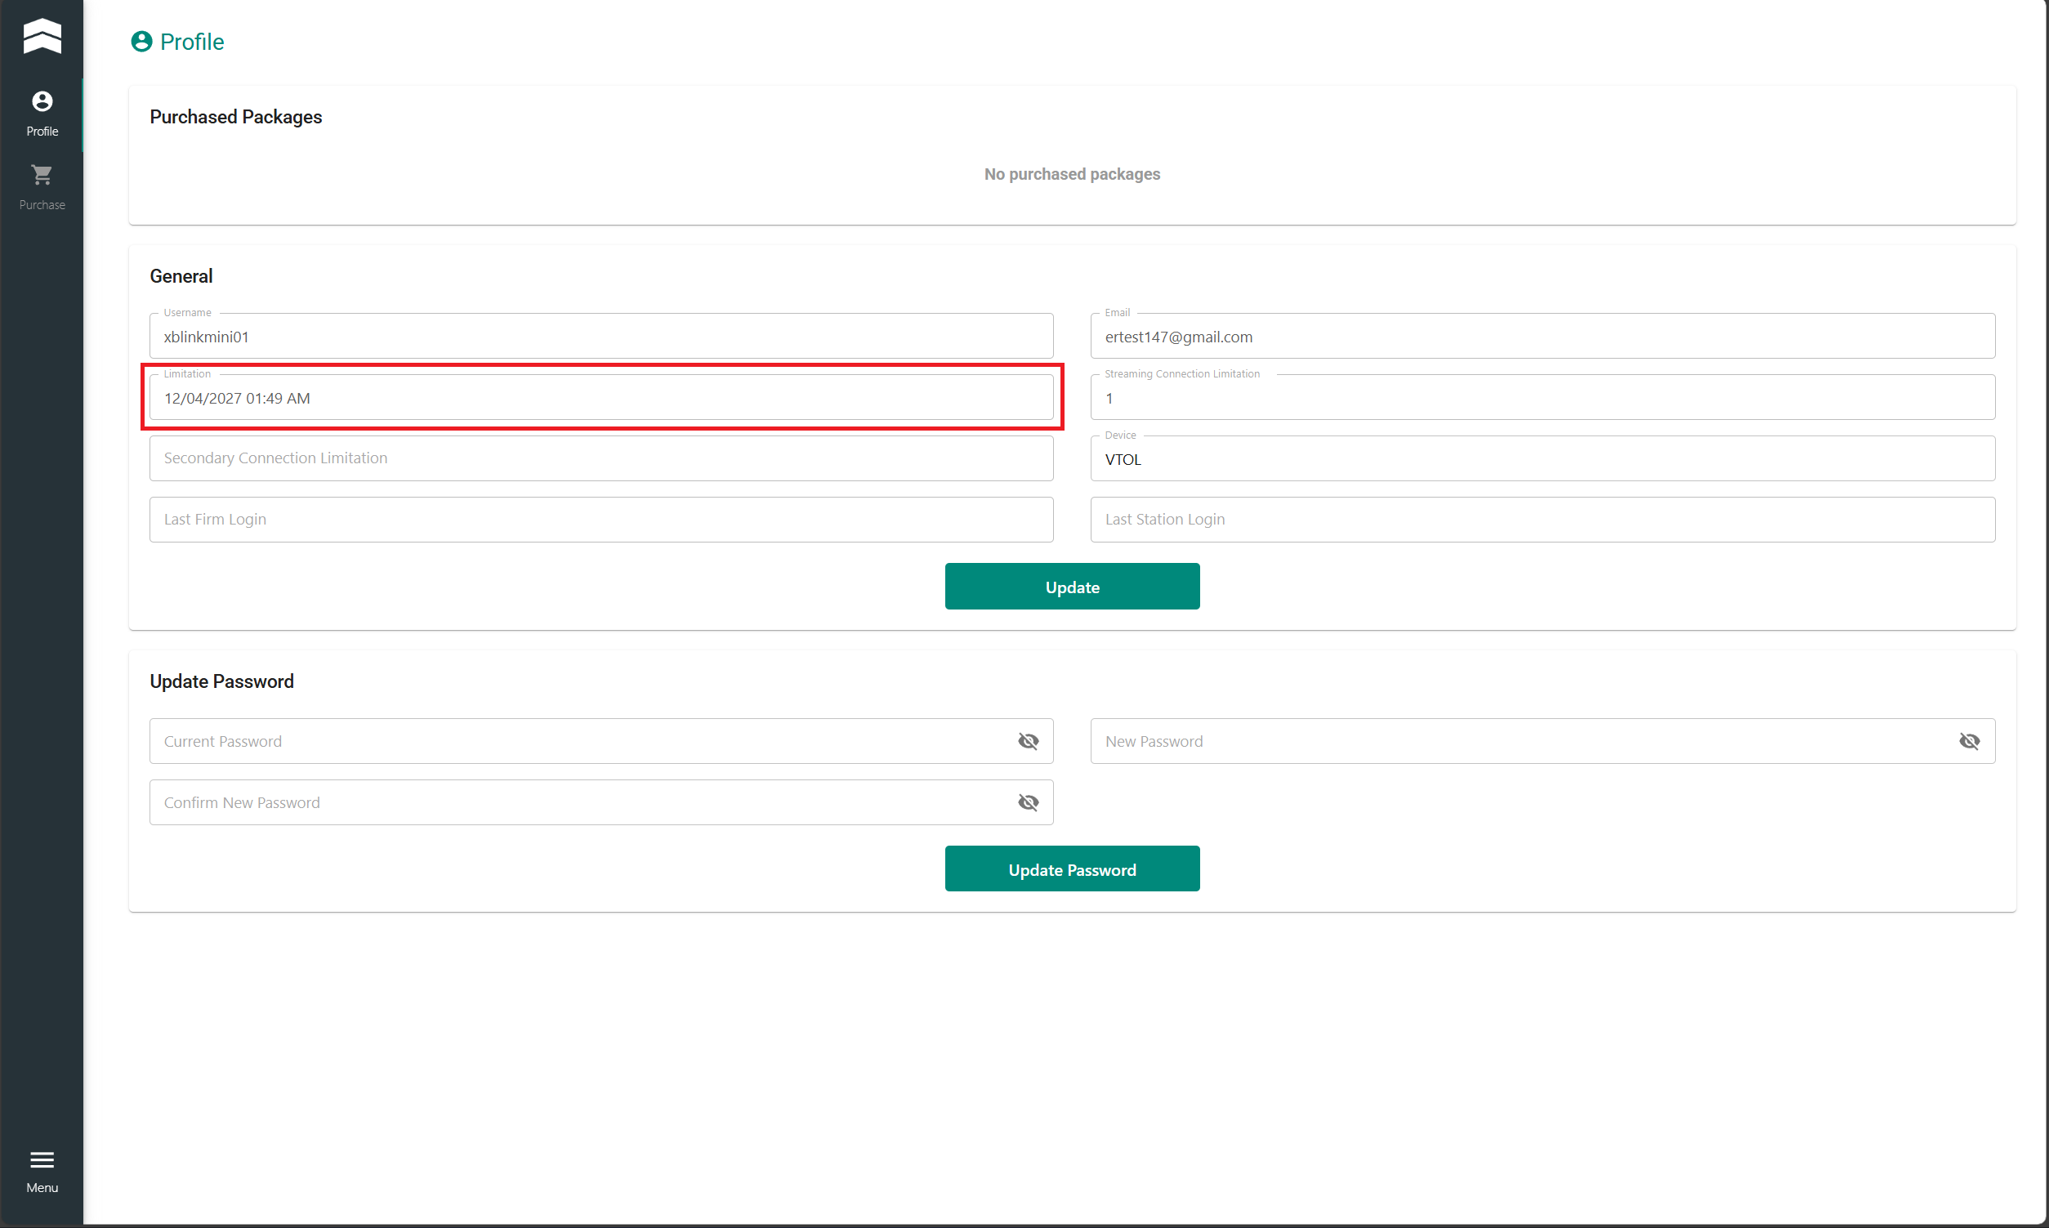Click the Last Station Login field
Viewport: 2049px width, 1228px height.
coord(1542,520)
